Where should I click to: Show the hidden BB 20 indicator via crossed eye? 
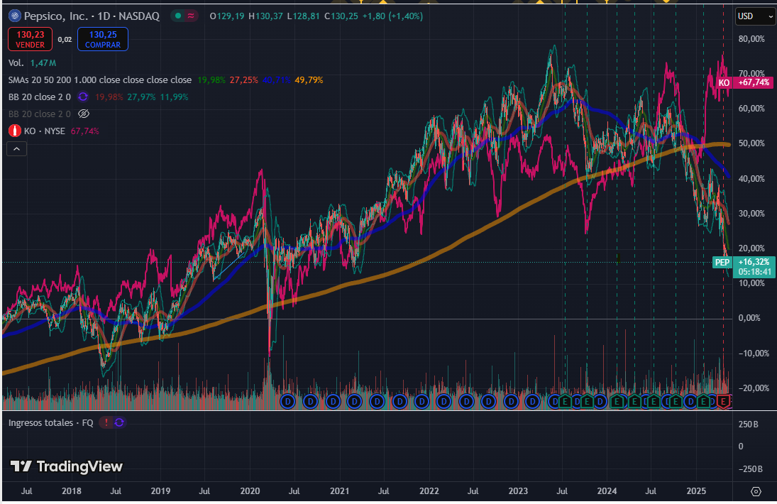[x=84, y=114]
